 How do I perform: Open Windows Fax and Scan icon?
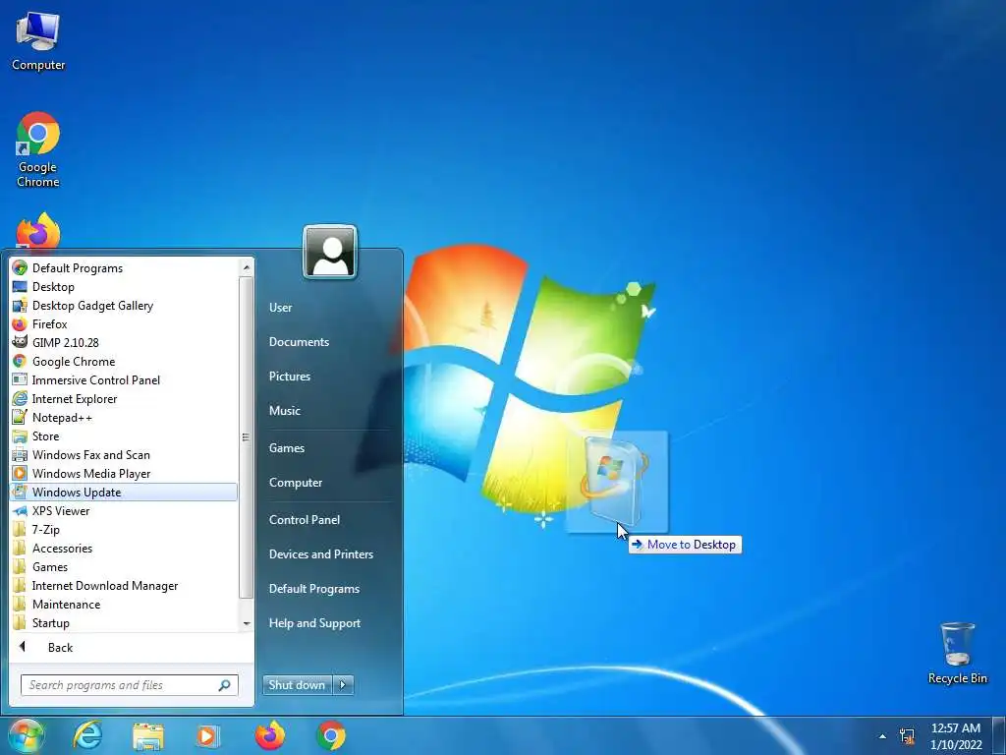(x=20, y=454)
